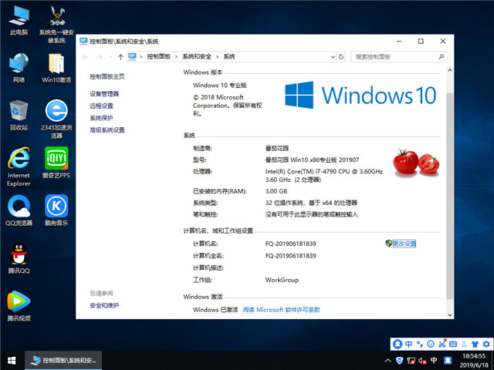
Task: Open 控制面板主页 link
Action: point(107,76)
